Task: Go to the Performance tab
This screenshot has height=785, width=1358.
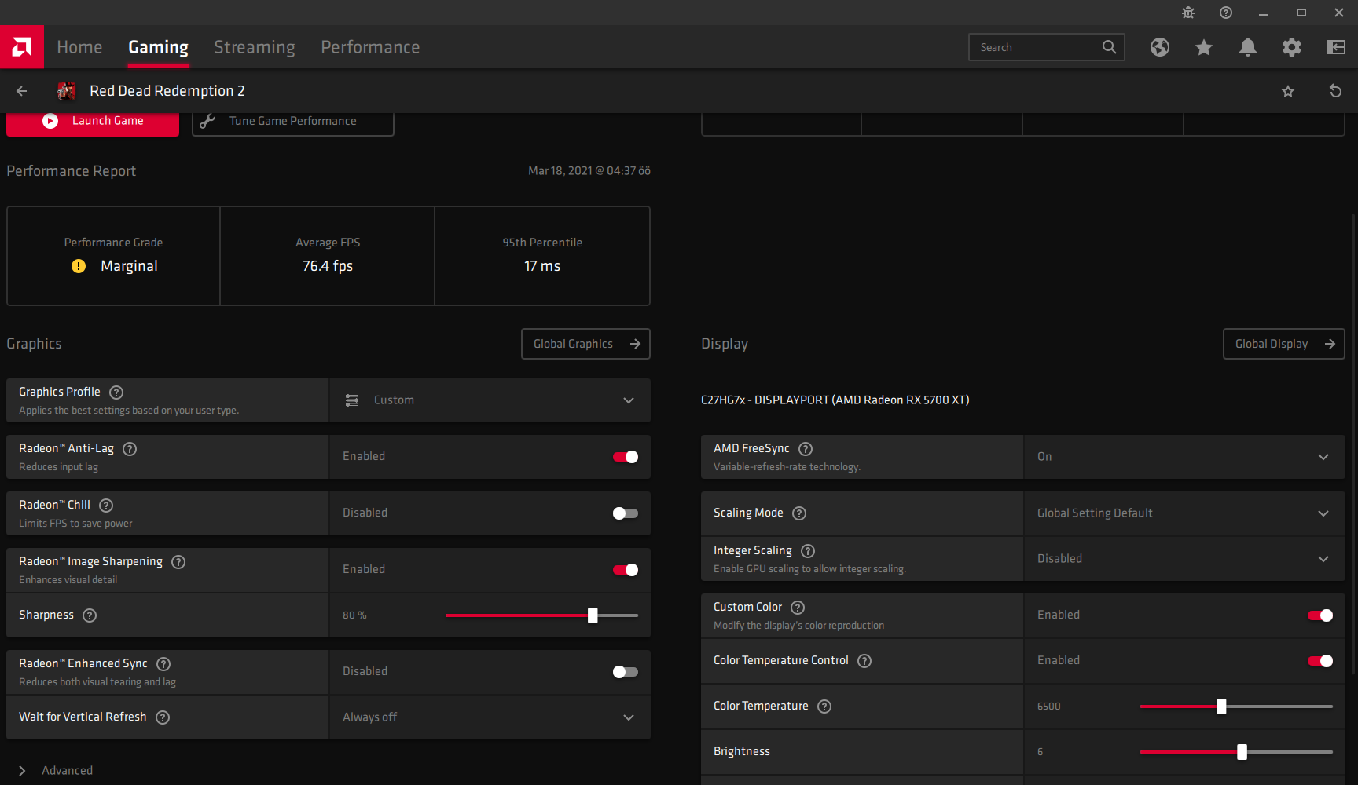Action: coord(370,47)
